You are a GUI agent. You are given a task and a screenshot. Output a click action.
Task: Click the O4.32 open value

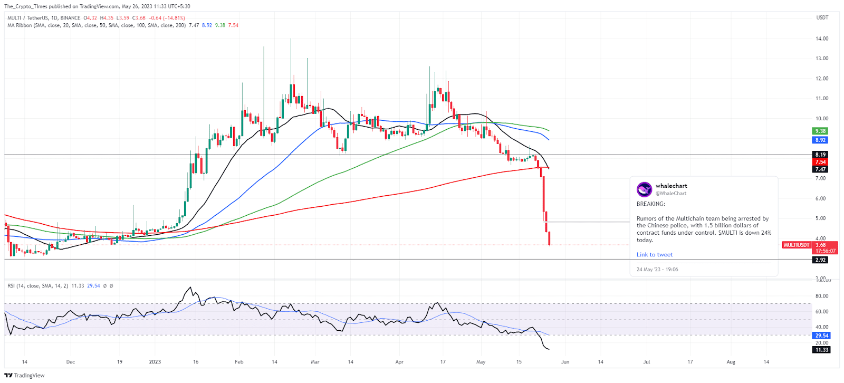(90, 18)
